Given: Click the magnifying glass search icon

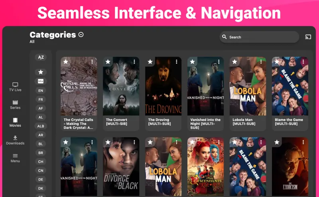Looking at the screenshot, I should (x=224, y=37).
